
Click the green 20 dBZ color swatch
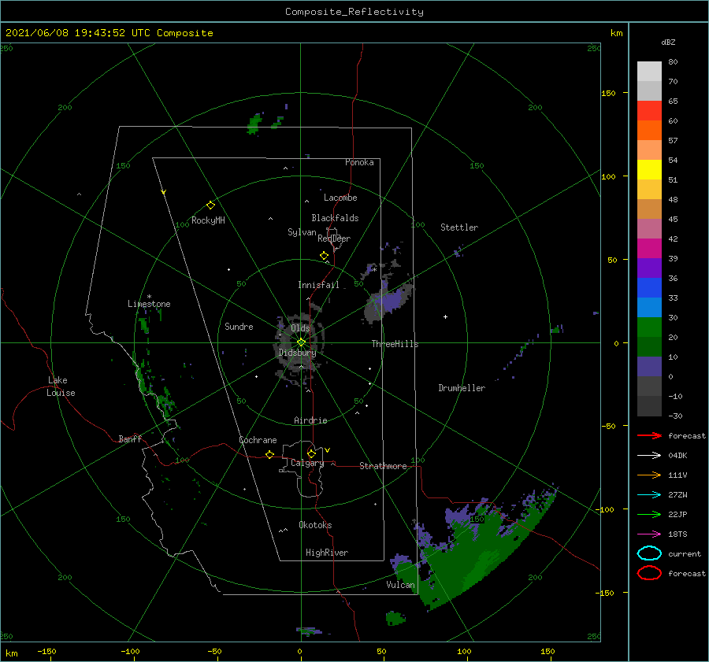click(649, 327)
